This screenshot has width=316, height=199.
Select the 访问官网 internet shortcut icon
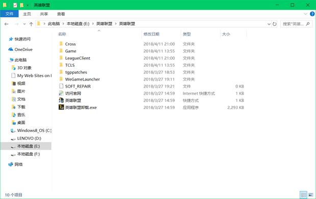[61, 93]
